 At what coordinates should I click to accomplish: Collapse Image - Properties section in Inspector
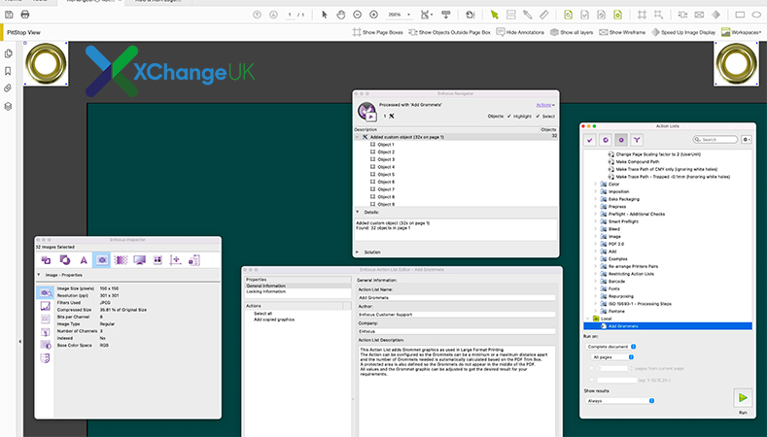pos(39,275)
